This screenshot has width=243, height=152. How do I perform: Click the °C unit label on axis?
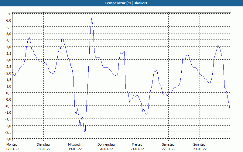click(x=9, y=14)
